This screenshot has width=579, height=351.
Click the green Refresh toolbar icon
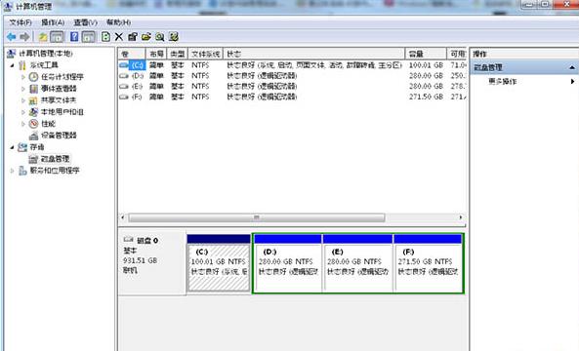(105, 37)
